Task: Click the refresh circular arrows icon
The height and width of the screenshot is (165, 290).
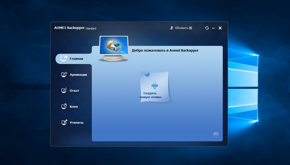Action: coord(207,28)
